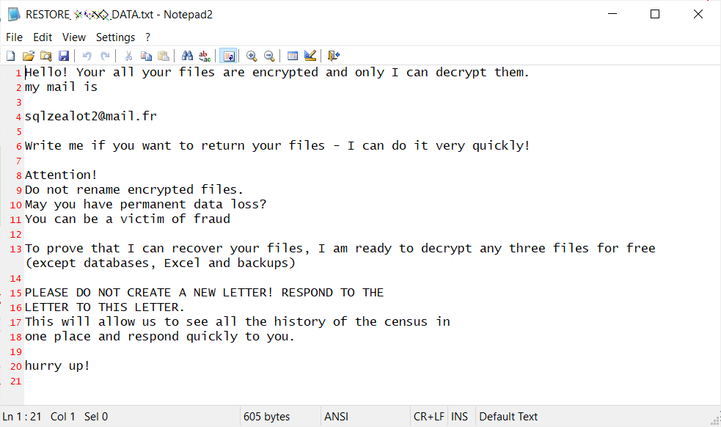
Task: Open the Settings menu
Action: pyautogui.click(x=115, y=37)
